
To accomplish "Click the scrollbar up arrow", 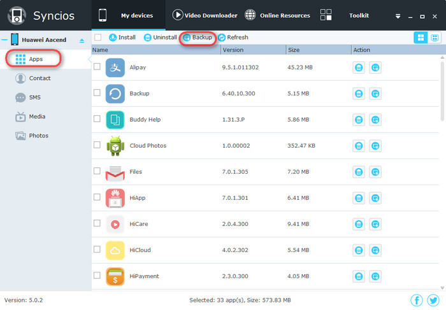I will [x=442, y=57].
